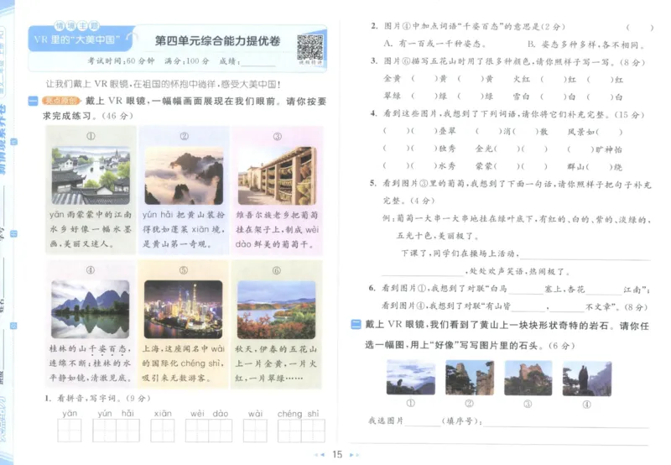Image resolution: width=671 pixels, height=465 pixels.
Task: Click the text 考试时间:60分钟
Action: point(121,60)
